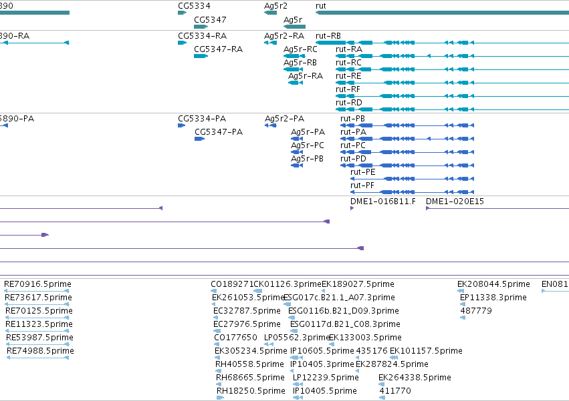
Task: Click the rut-PA protein label
Action: click(353, 132)
